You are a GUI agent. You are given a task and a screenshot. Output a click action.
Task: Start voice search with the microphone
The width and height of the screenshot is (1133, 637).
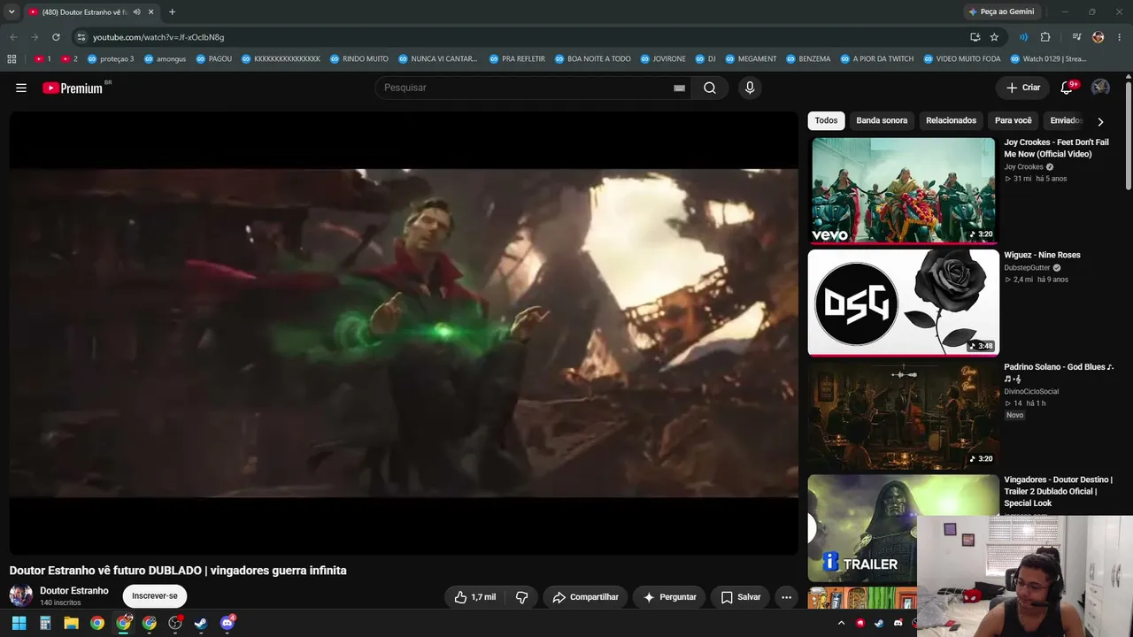(750, 88)
